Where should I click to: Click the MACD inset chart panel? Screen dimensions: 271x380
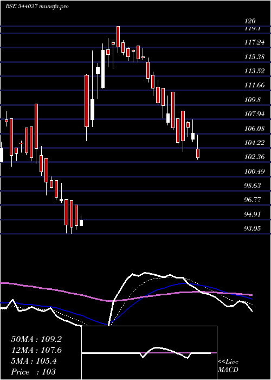[x=149, y=353]
